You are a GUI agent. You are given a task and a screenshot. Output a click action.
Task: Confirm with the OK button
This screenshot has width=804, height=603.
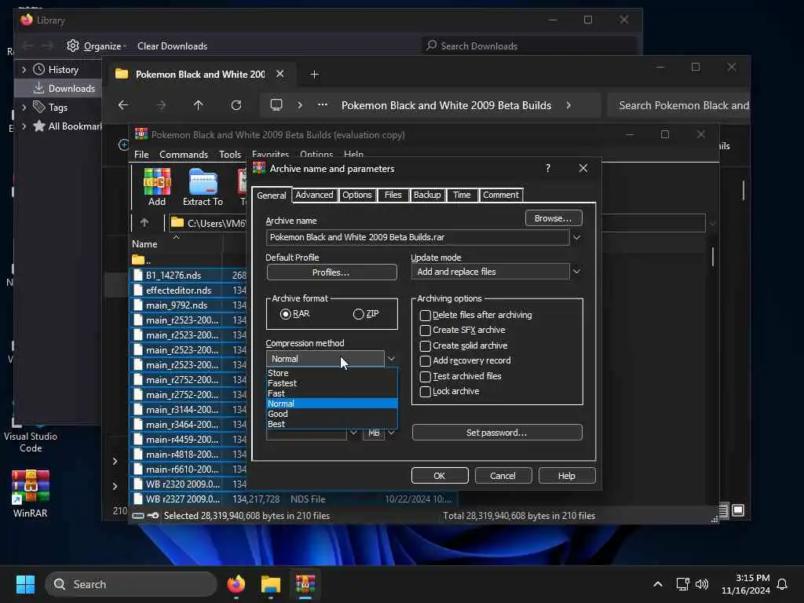pos(440,476)
